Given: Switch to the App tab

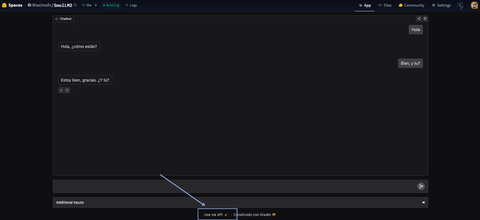Looking at the screenshot, I should (x=364, y=5).
